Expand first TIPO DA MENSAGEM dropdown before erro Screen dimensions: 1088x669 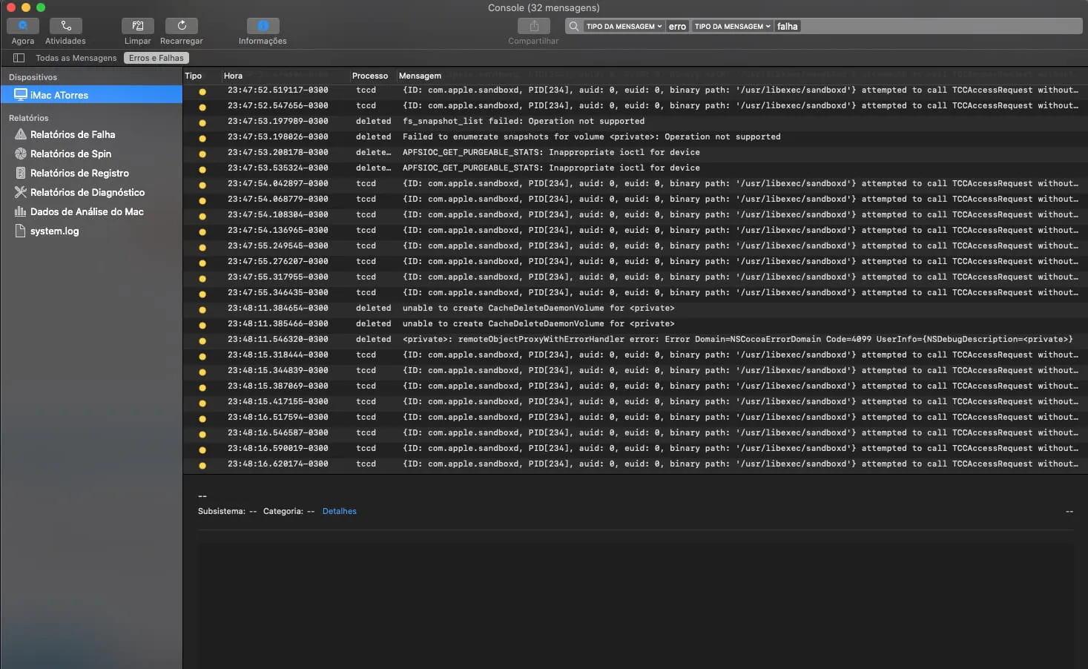624,26
